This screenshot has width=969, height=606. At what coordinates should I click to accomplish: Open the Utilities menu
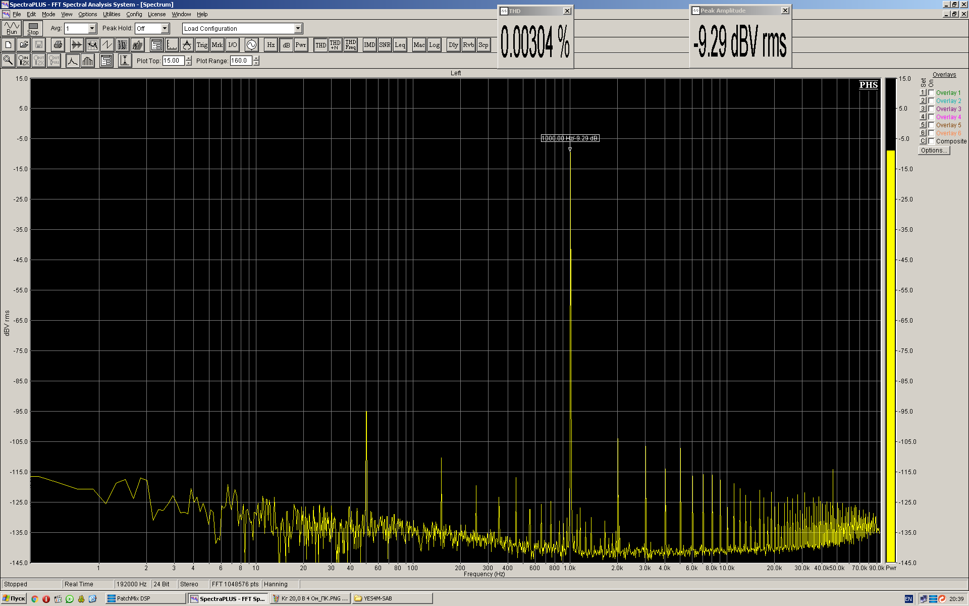[112, 14]
